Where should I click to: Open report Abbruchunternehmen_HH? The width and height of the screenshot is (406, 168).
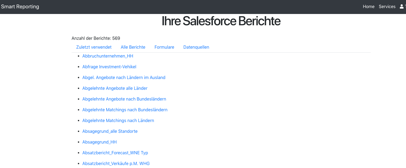point(108,56)
